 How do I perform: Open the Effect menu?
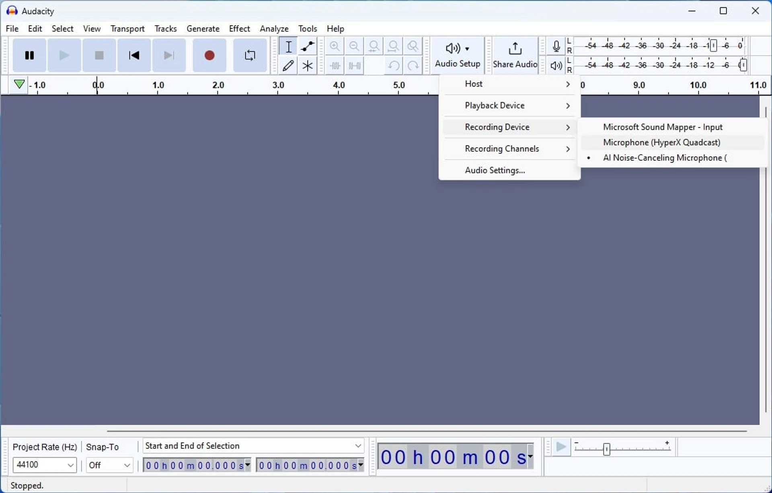coord(239,29)
